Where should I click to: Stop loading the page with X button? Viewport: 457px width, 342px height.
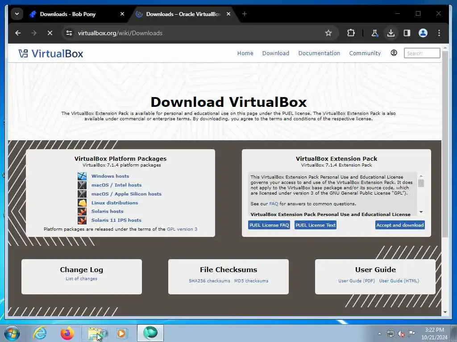[x=50, y=33]
